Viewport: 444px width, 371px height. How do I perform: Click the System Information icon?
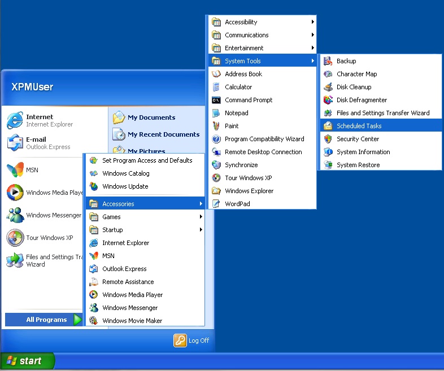pos(328,152)
